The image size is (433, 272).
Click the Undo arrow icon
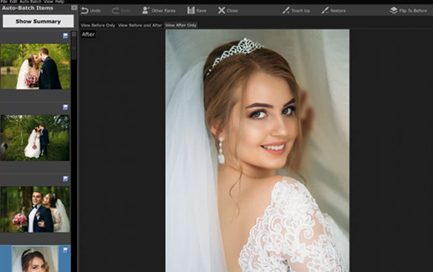click(85, 11)
